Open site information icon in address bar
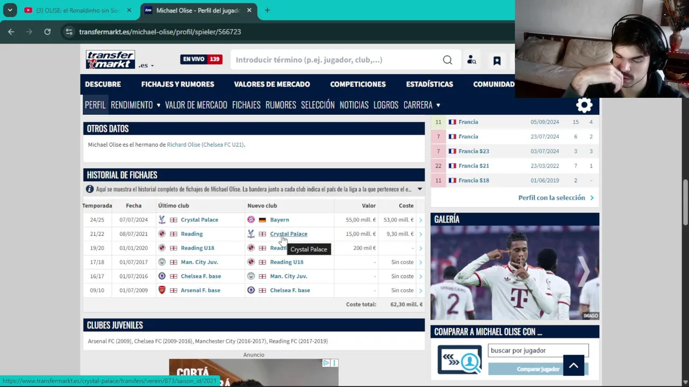Screen dimensions: 689x387 coord(69,32)
